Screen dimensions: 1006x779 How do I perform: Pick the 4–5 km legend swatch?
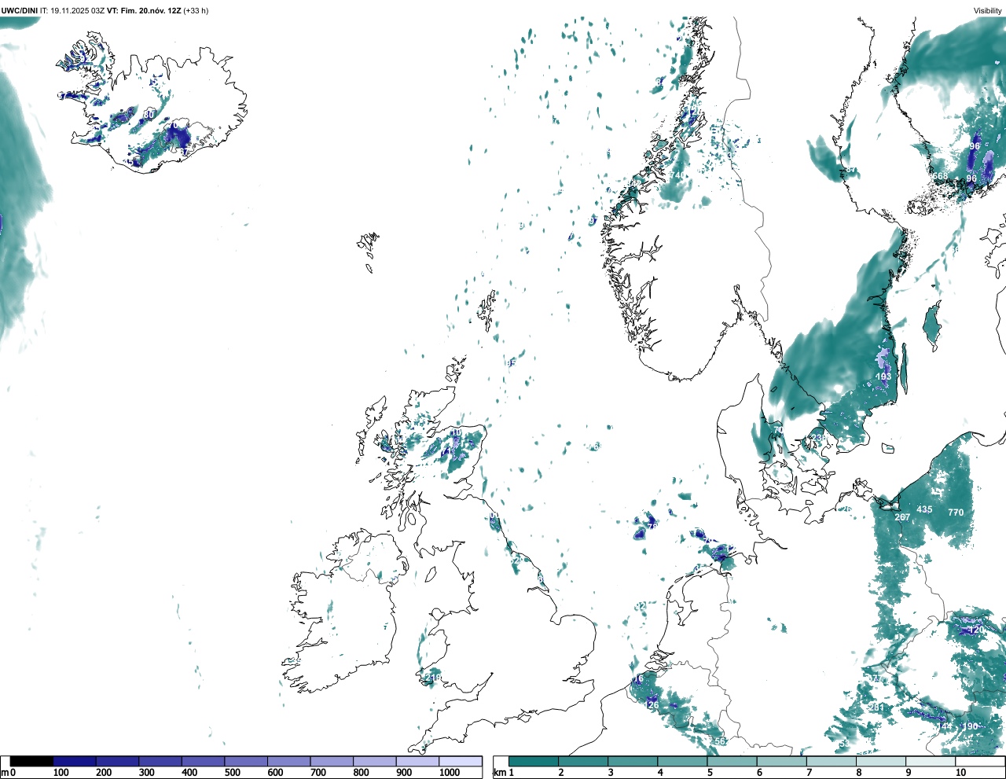(682, 761)
